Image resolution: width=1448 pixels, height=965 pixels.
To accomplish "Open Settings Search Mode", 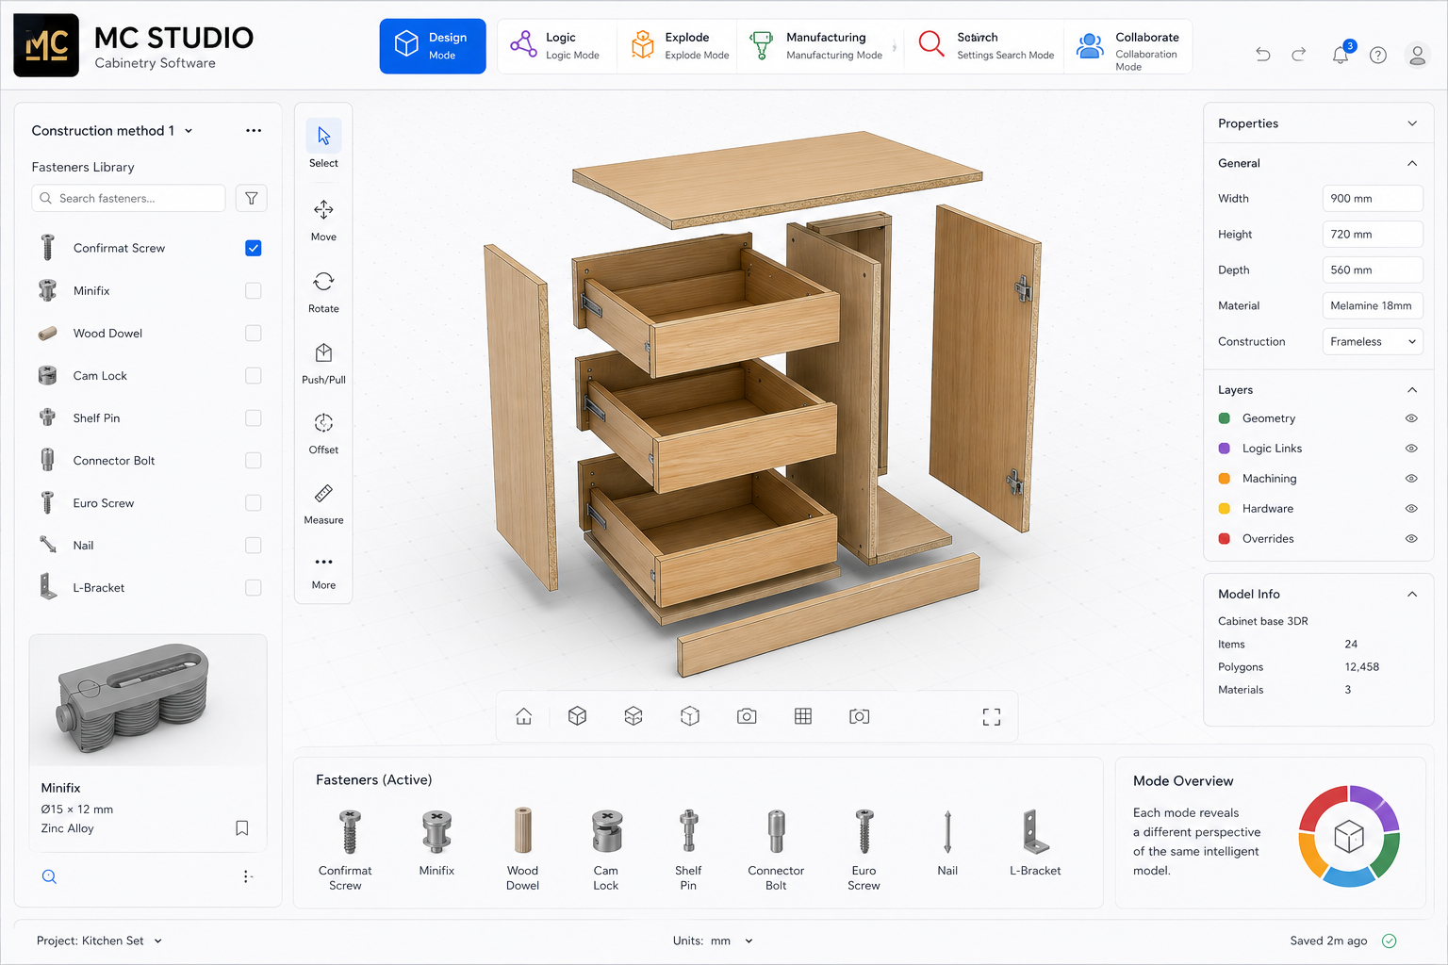I will (986, 45).
